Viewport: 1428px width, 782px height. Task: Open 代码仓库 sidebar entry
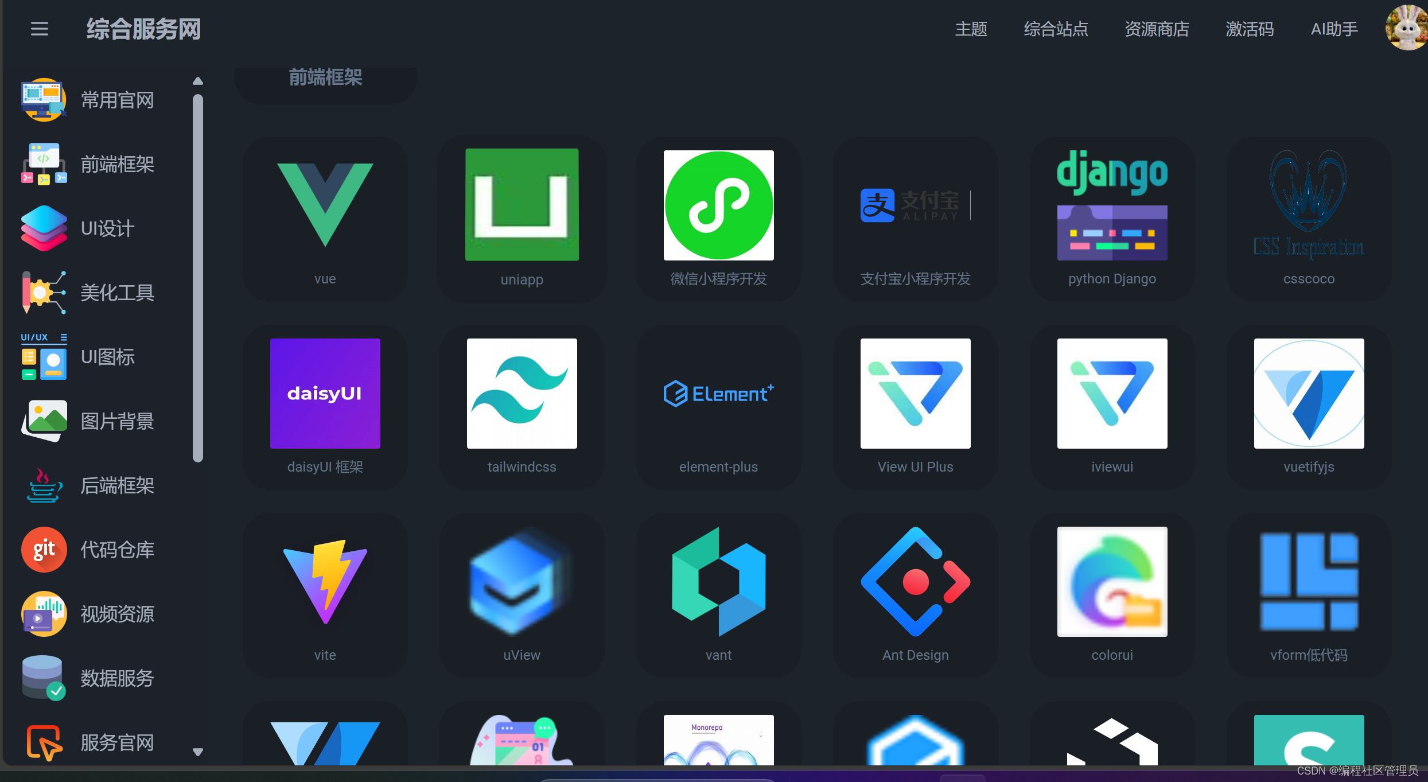click(x=116, y=550)
